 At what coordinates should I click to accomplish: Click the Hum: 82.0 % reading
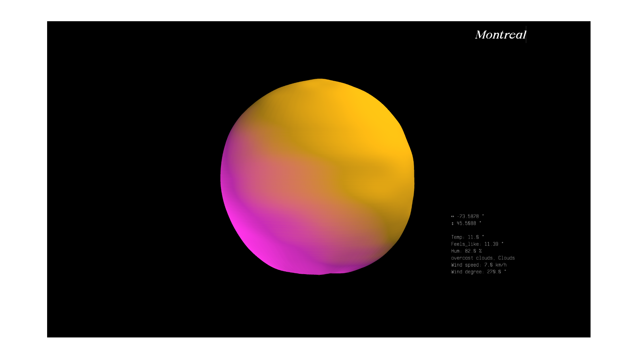coord(466,251)
